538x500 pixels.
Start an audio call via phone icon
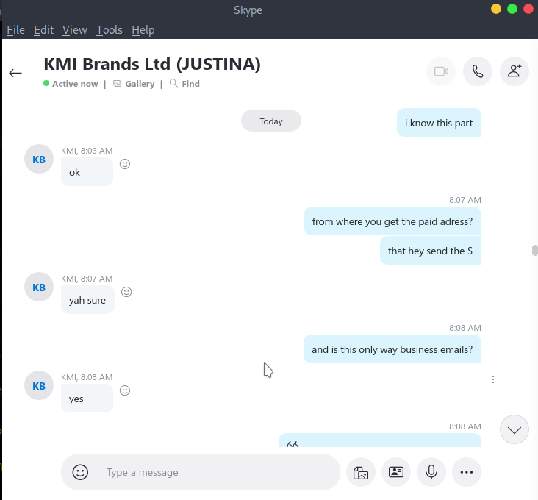pyautogui.click(x=478, y=71)
